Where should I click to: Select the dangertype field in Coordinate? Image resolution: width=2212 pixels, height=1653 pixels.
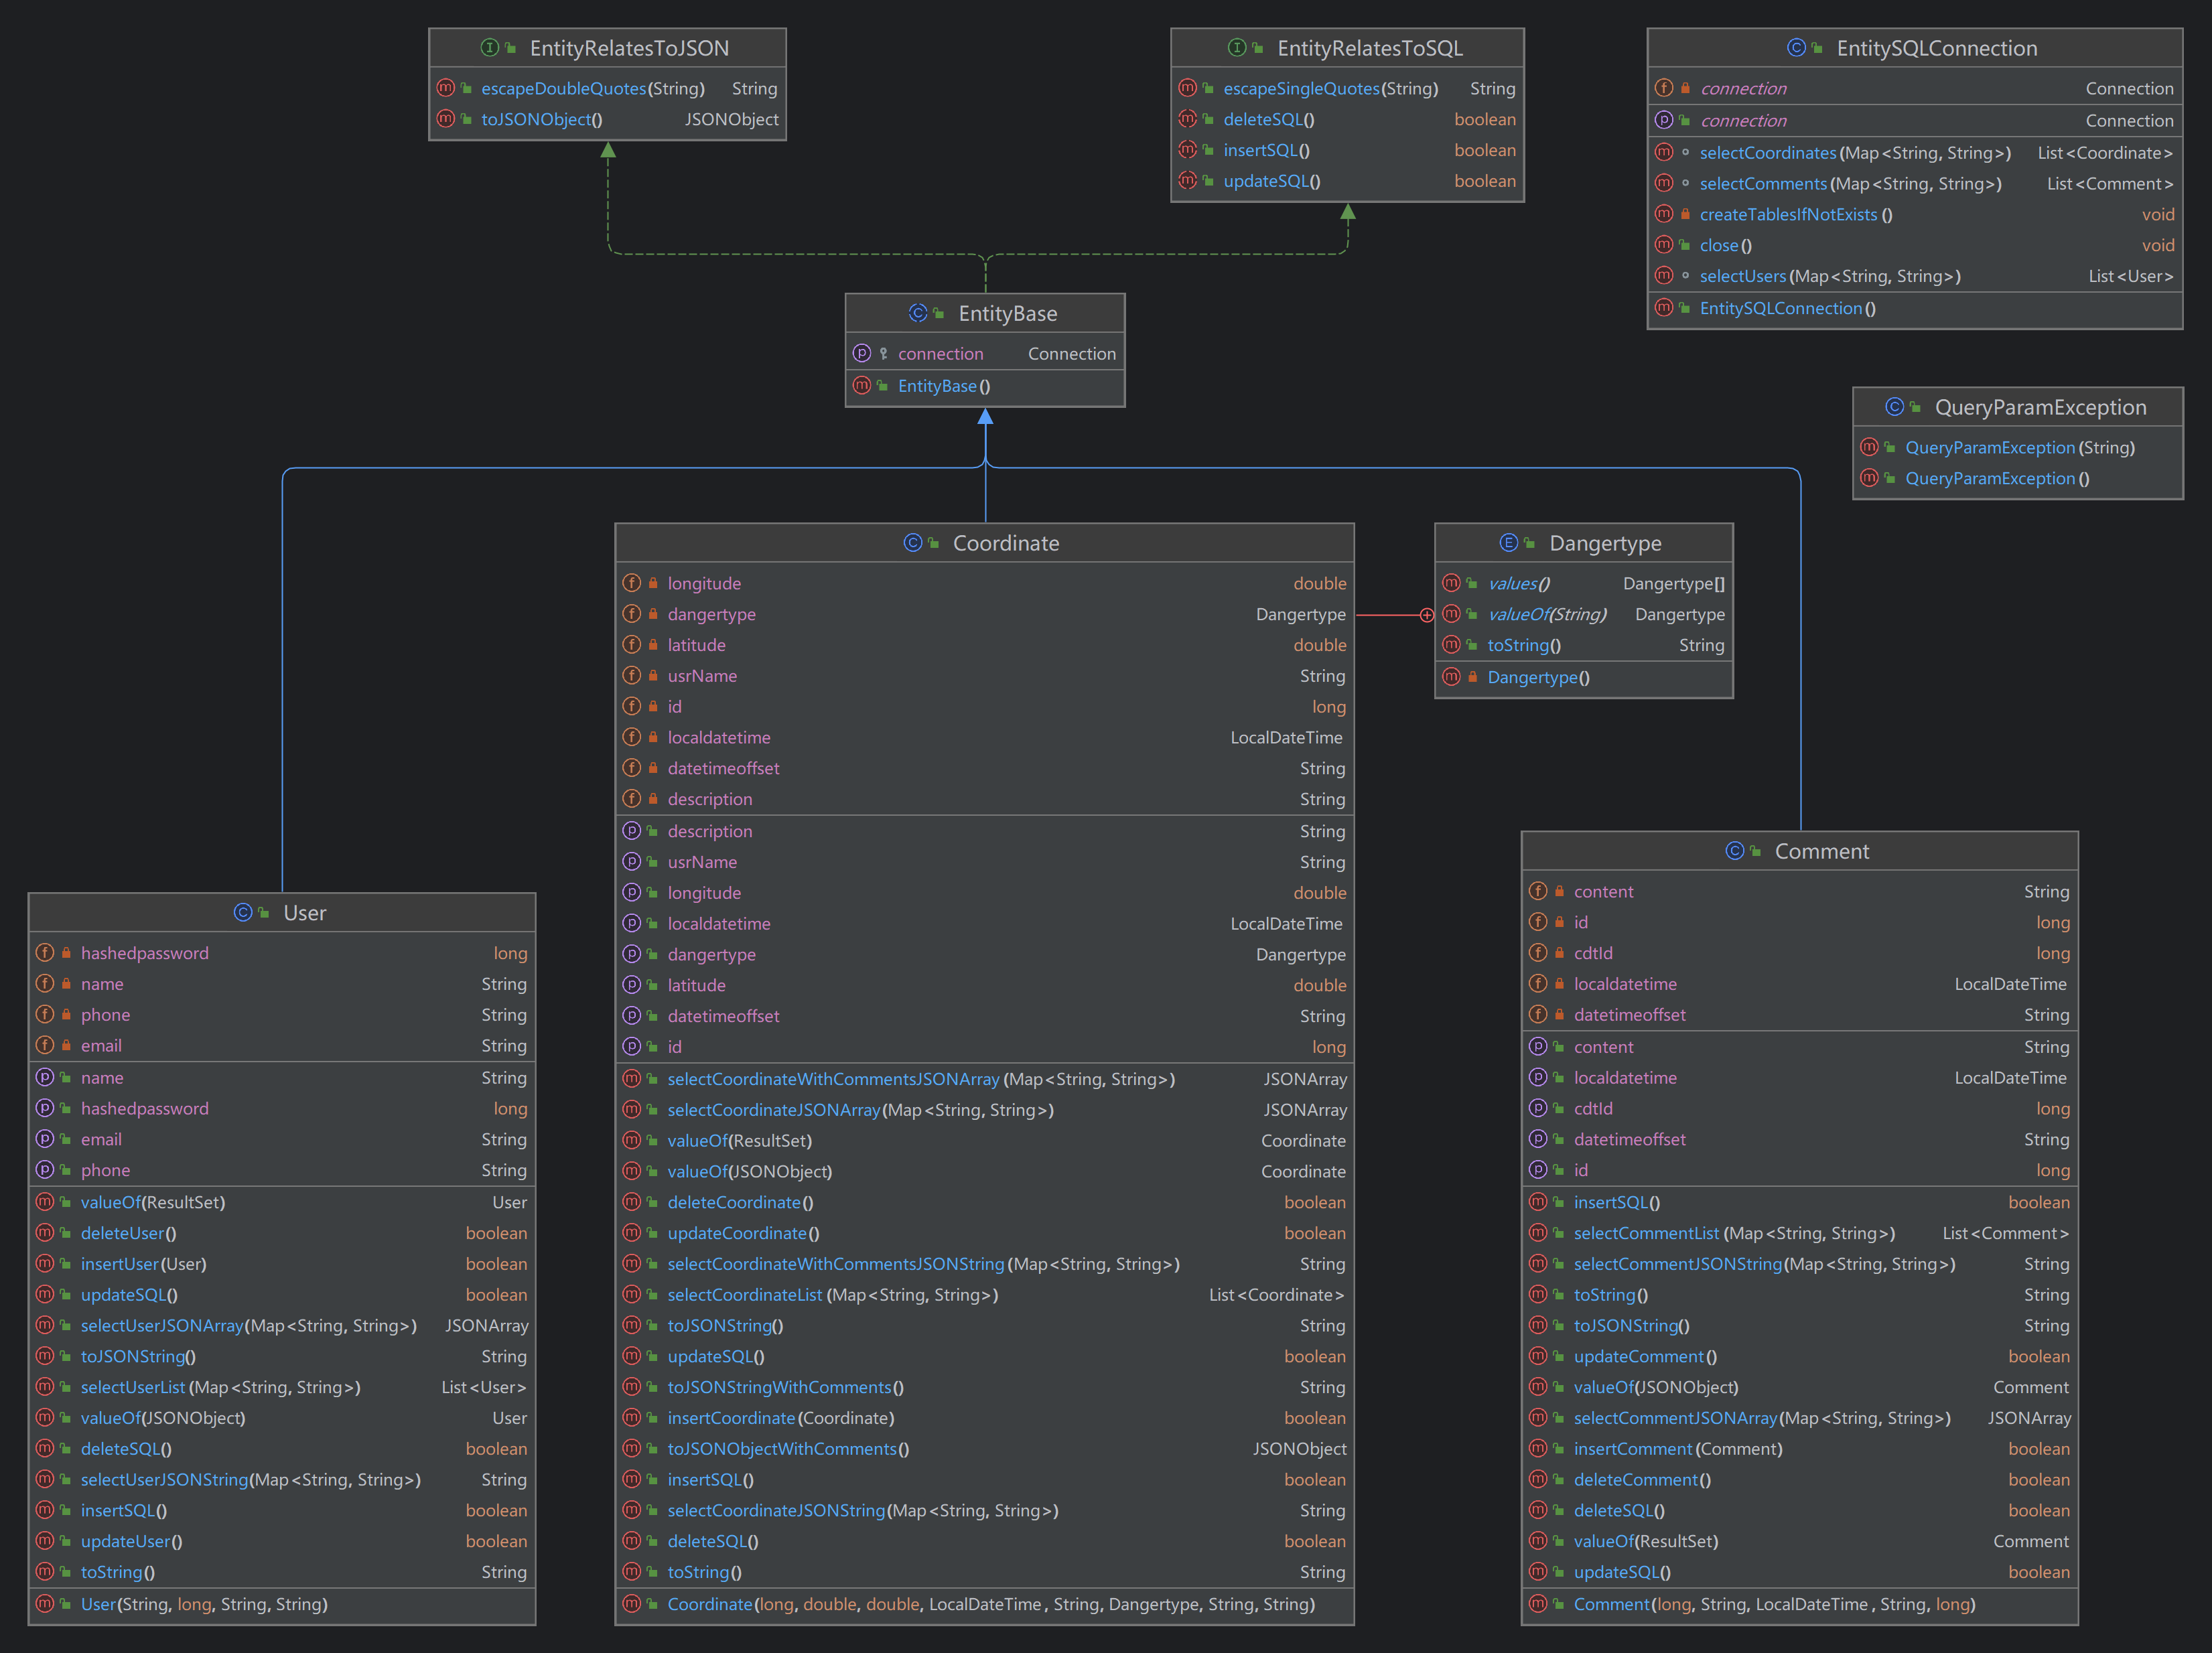pyautogui.click(x=711, y=614)
